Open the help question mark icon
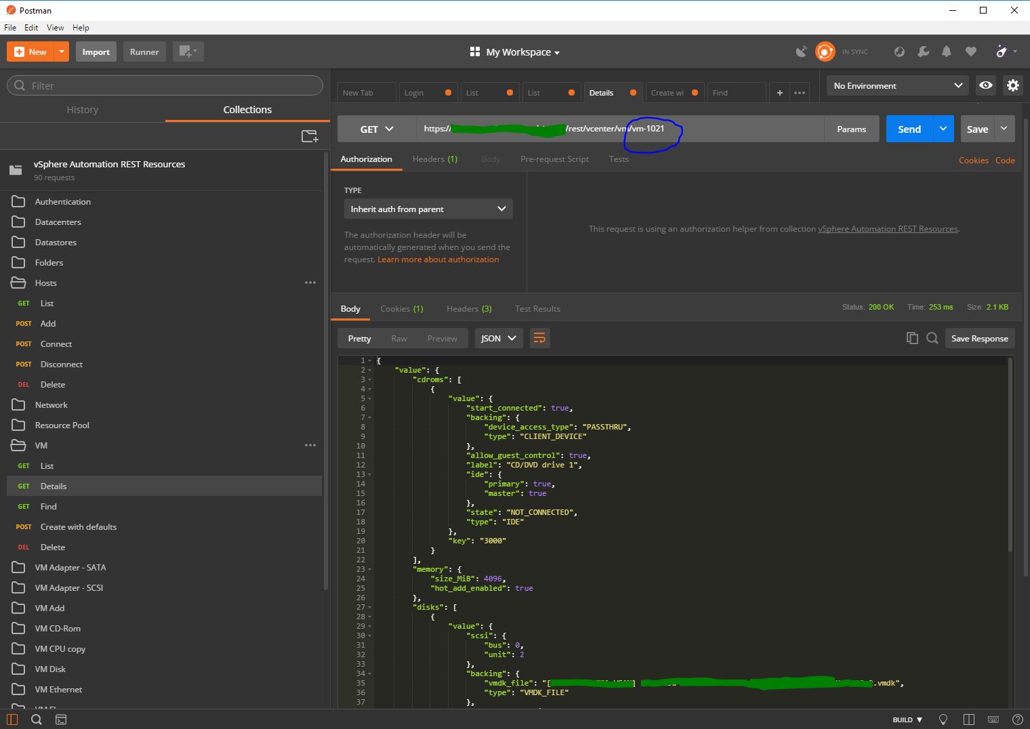1030x729 pixels. click(1017, 720)
